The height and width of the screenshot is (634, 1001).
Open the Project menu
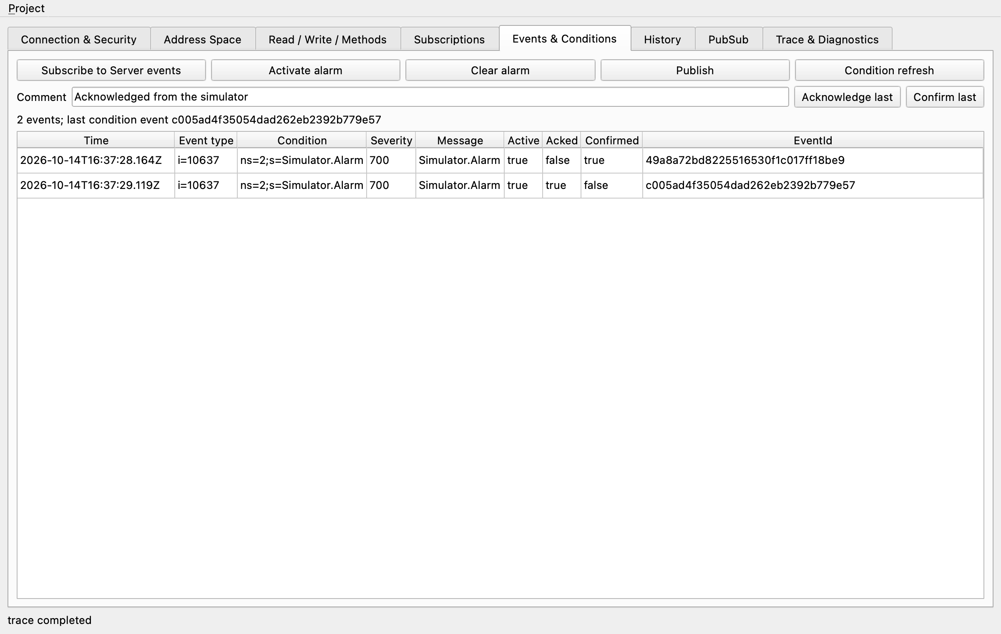point(26,8)
